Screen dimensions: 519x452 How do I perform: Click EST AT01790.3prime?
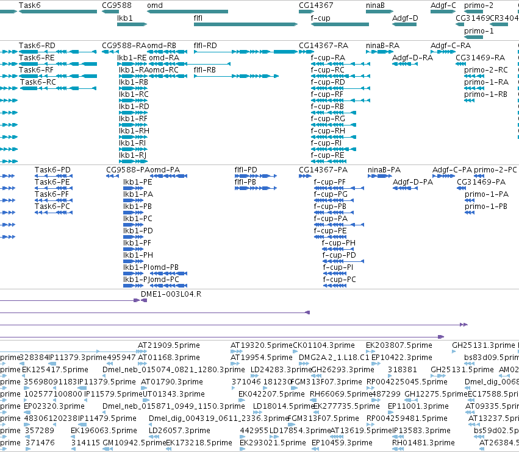(x=143, y=388)
